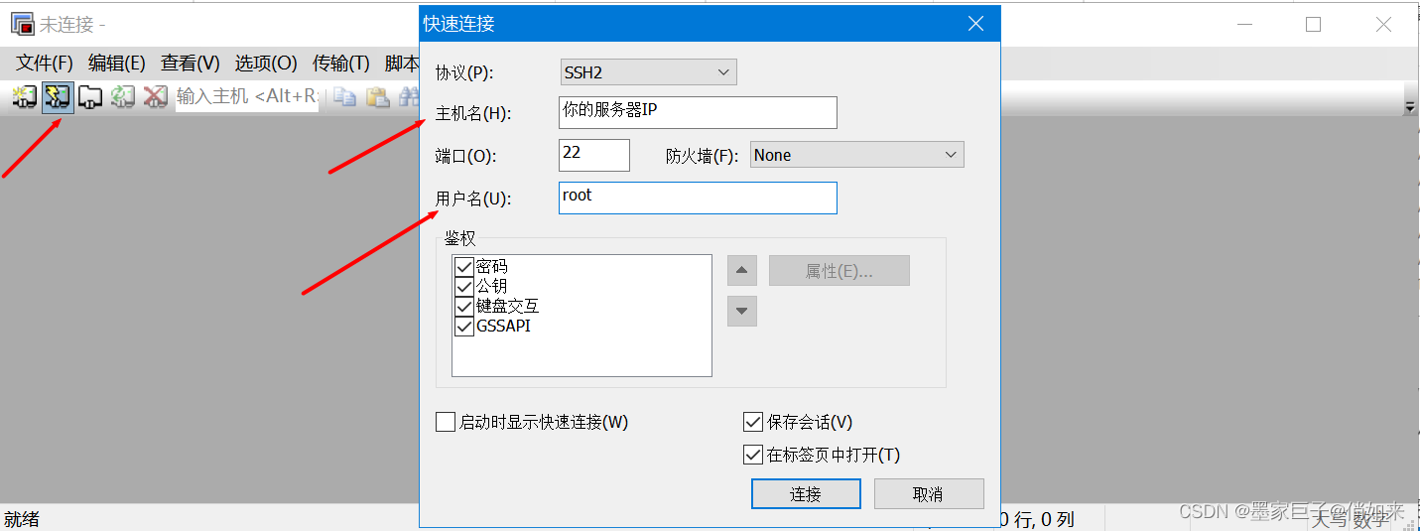Open the 防火墙 None dropdown
This screenshot has height=531, width=1420.
click(856, 155)
